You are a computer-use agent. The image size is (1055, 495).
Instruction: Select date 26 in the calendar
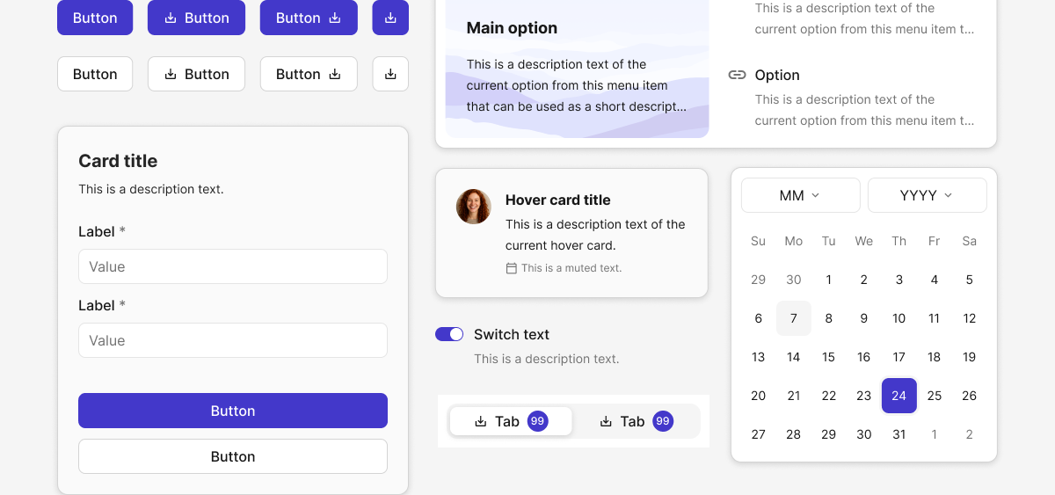[x=970, y=396]
